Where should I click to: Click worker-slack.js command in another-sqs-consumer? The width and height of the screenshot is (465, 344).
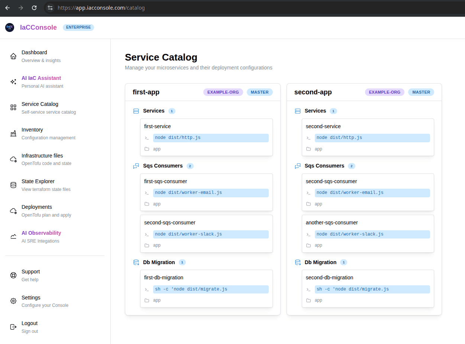coord(372,234)
